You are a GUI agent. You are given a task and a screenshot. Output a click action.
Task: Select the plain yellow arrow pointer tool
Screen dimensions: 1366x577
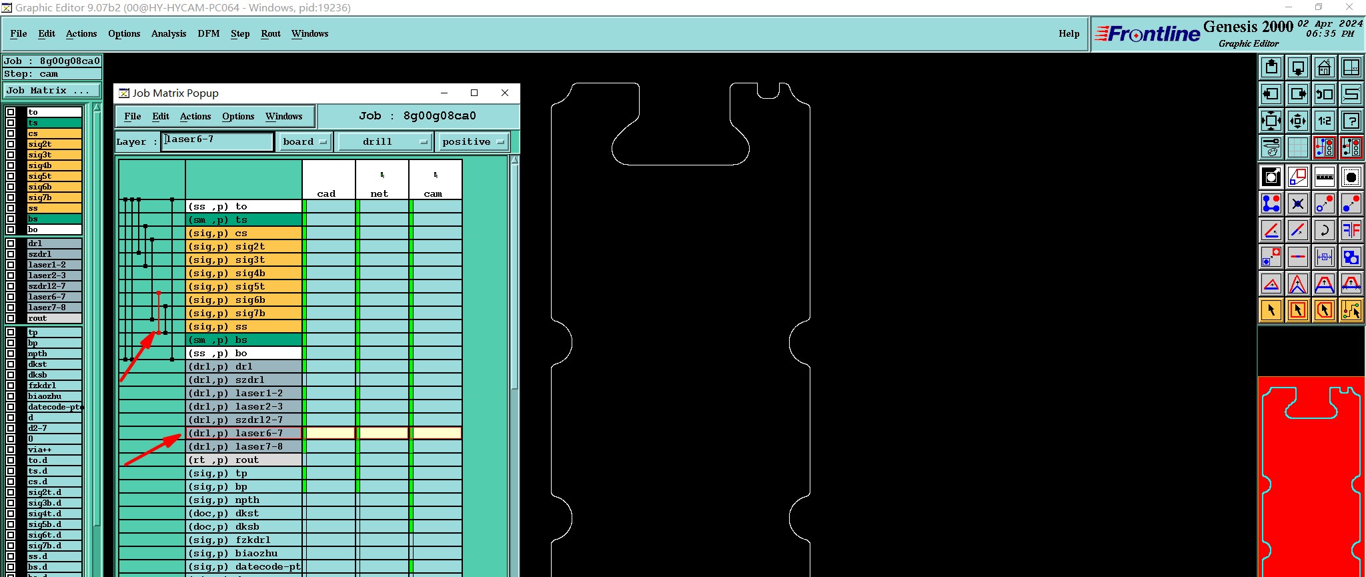pyautogui.click(x=1271, y=310)
